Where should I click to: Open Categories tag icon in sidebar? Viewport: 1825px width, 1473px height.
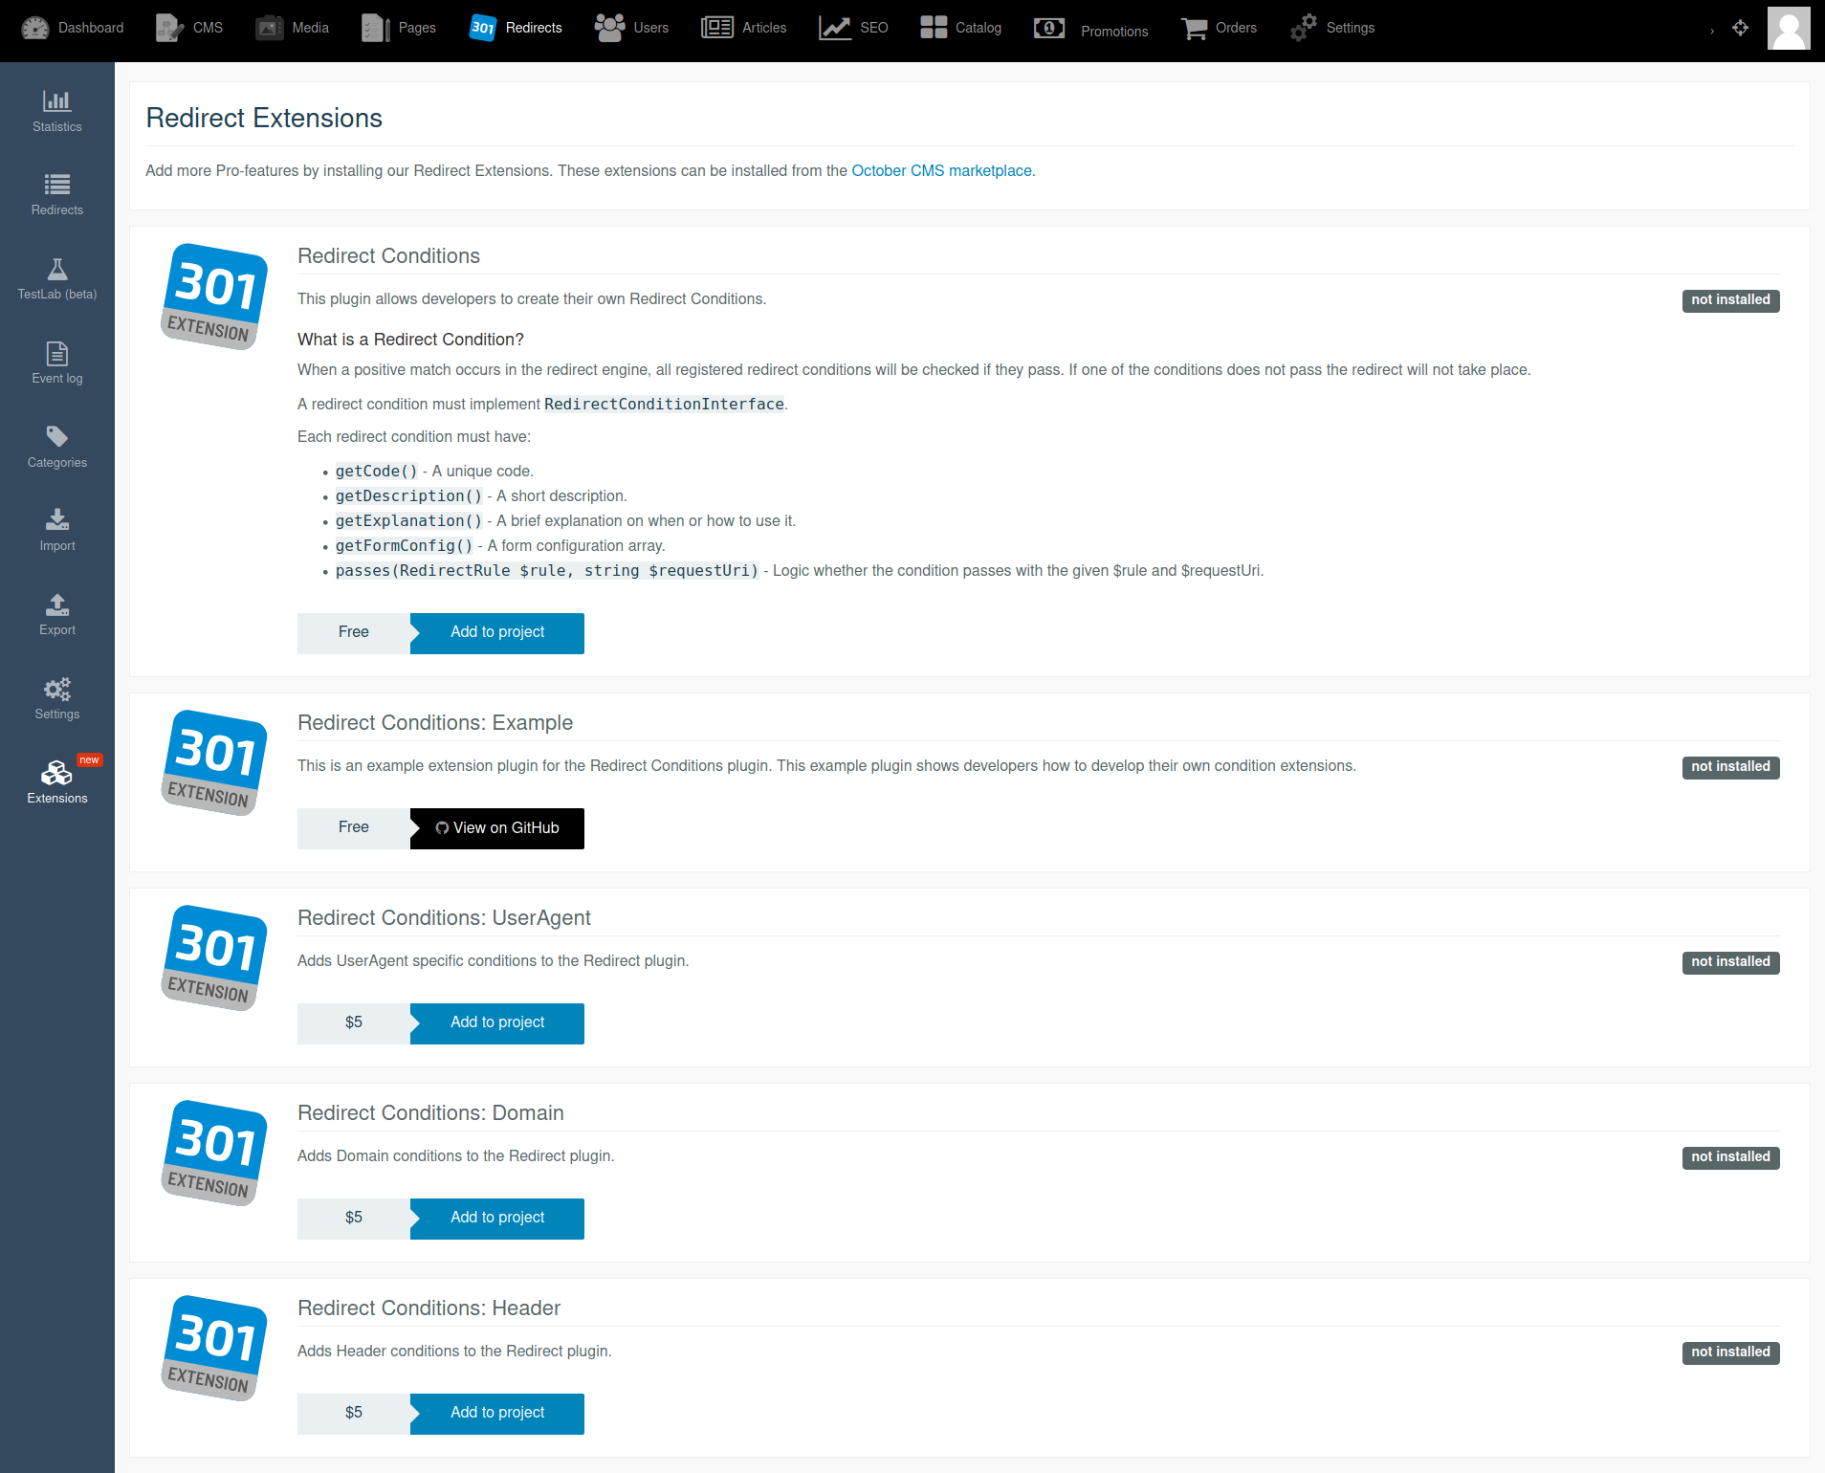57,436
